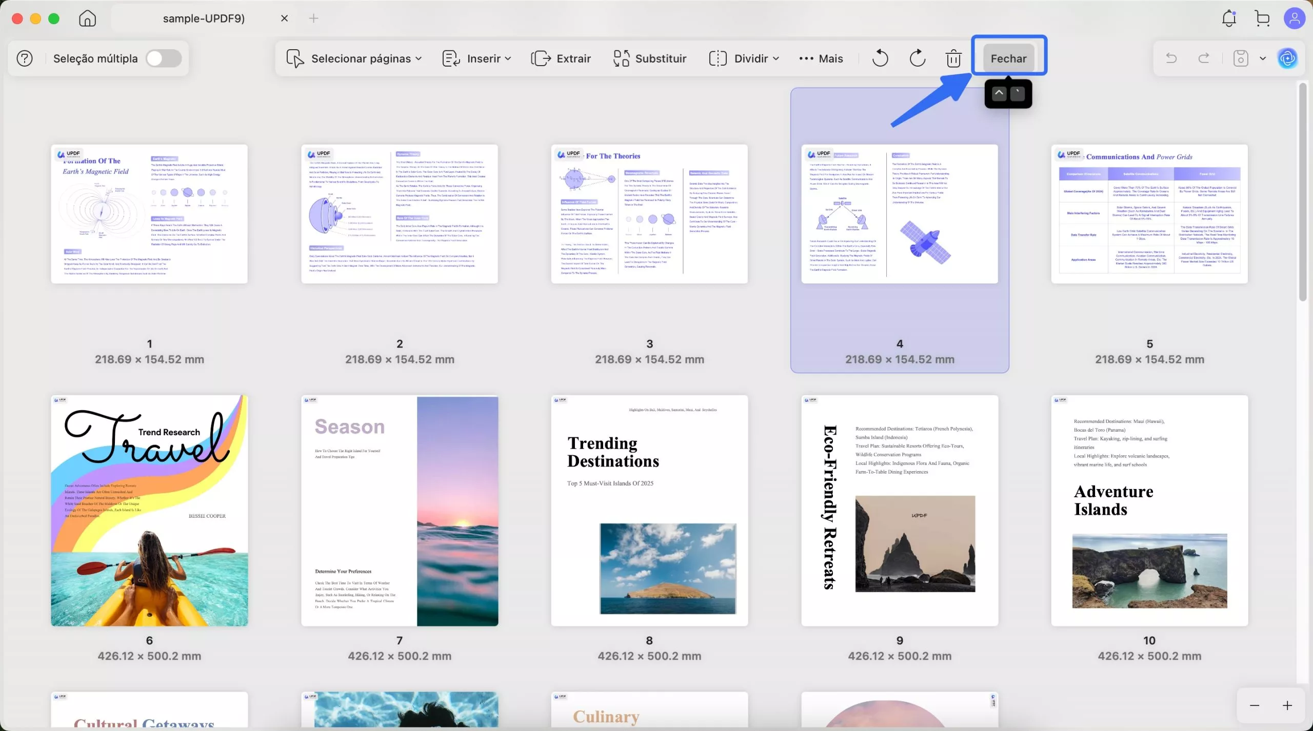Screen dimensions: 1313x731
Task: Select page 6 Travel thumbnail
Action: [x=149, y=510]
